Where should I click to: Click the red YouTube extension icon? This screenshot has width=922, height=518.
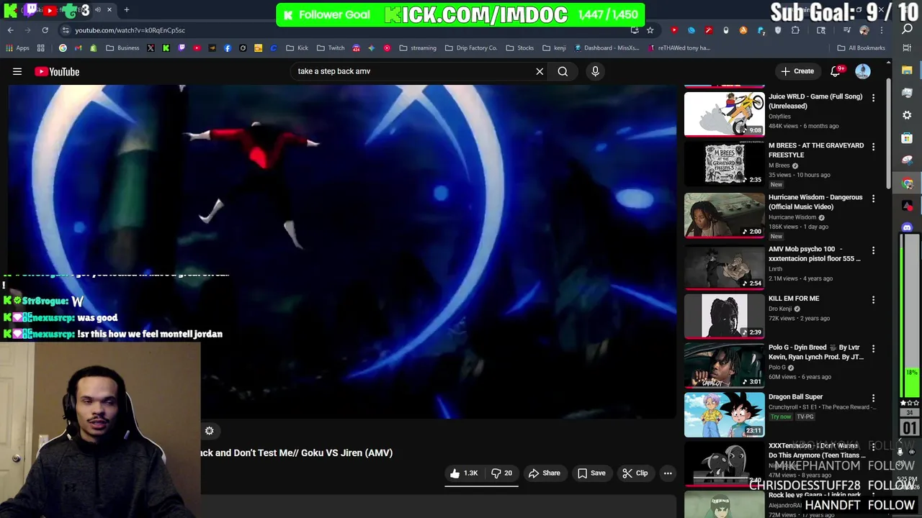point(674,30)
